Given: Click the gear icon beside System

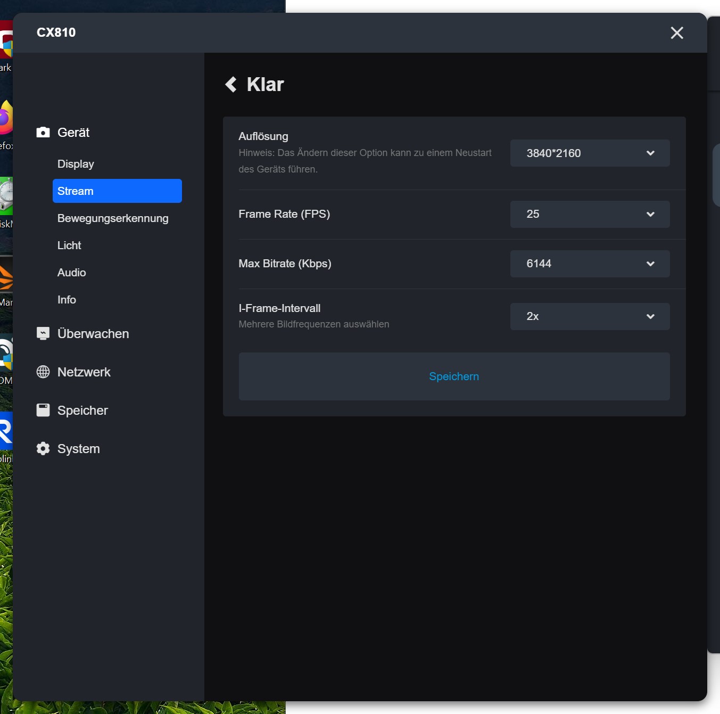Looking at the screenshot, I should pyautogui.click(x=43, y=448).
